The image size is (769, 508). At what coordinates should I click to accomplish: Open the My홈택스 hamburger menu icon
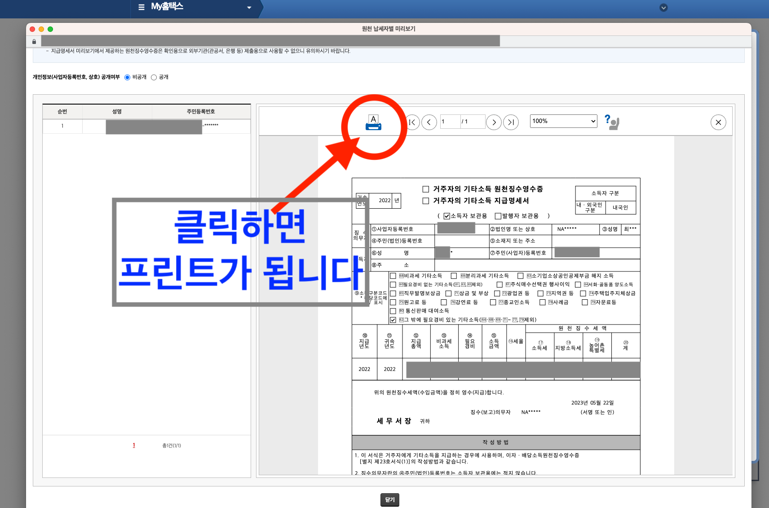coord(141,7)
